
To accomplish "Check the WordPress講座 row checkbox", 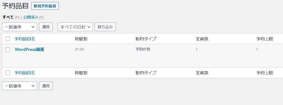I will pyautogui.click(x=7, y=50).
